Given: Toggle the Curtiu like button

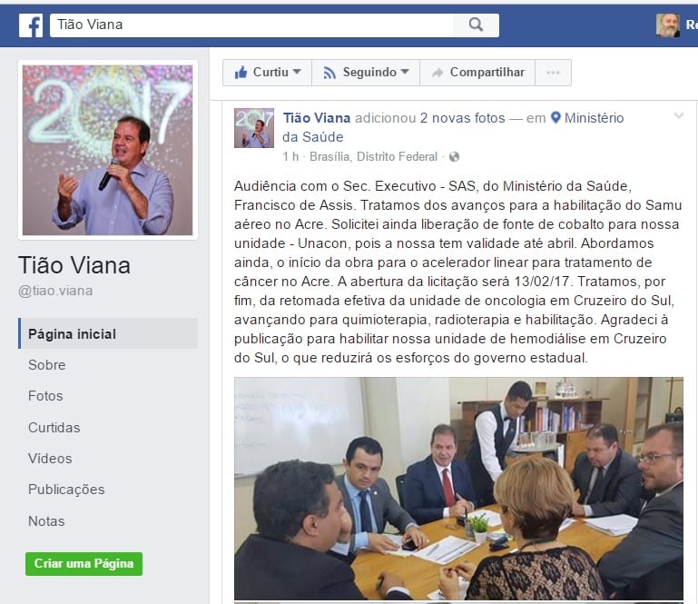Looking at the screenshot, I should [267, 73].
